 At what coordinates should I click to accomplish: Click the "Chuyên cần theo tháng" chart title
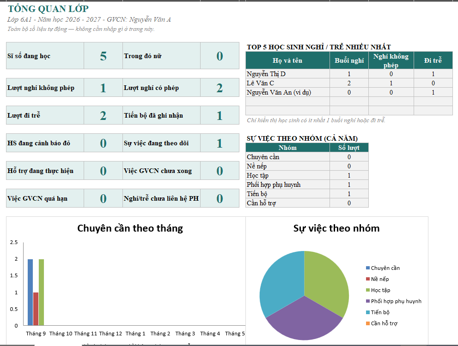point(130,228)
